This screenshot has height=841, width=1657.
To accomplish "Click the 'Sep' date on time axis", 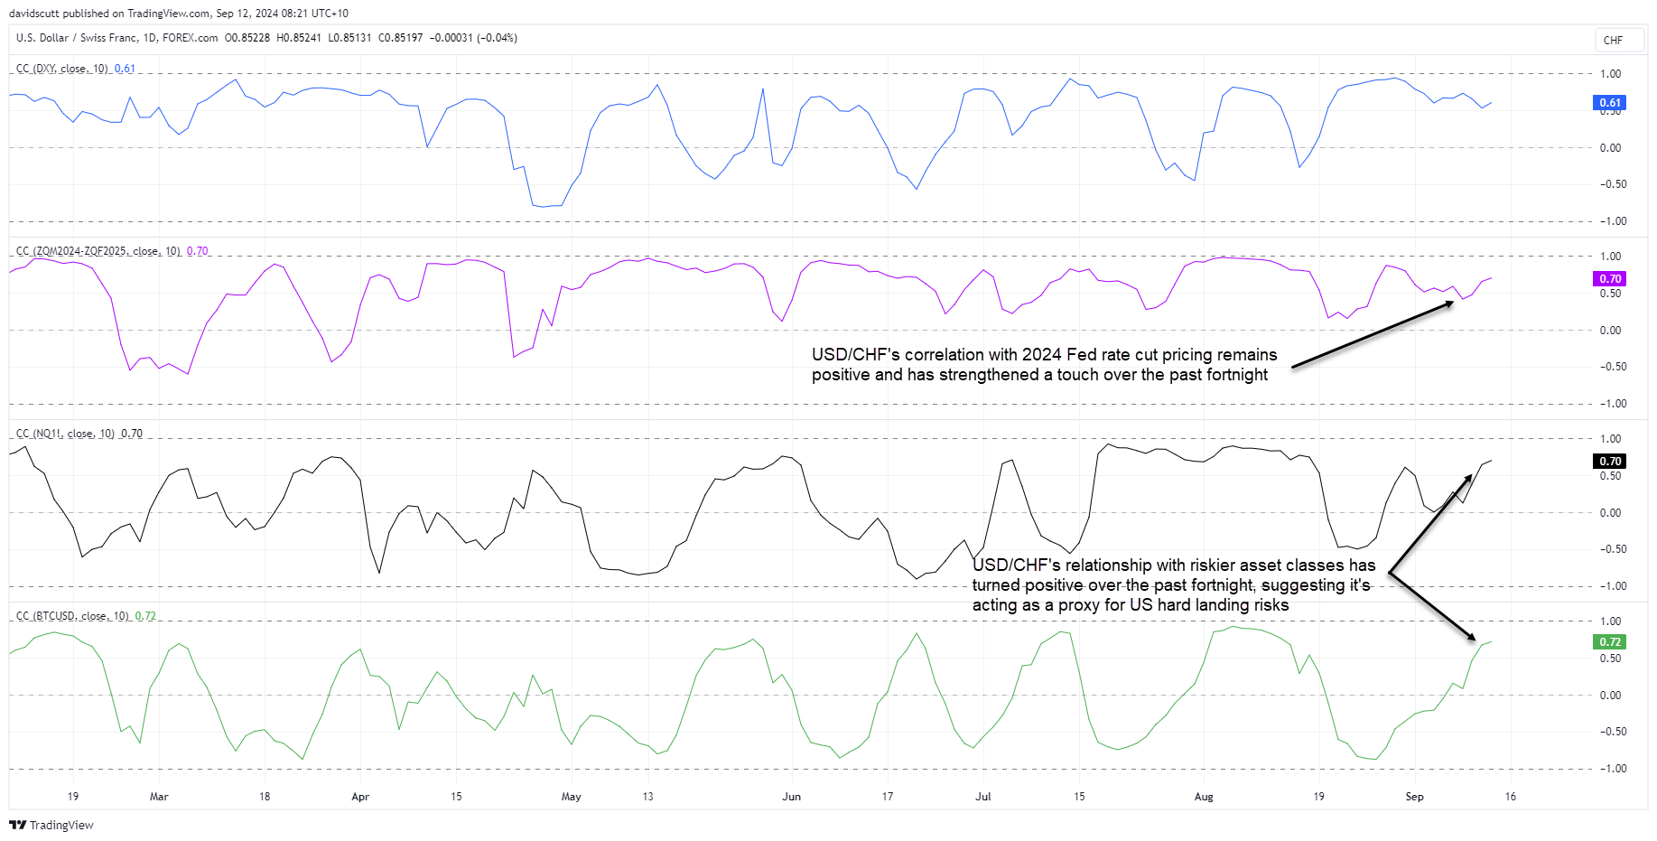I will coord(1414,797).
